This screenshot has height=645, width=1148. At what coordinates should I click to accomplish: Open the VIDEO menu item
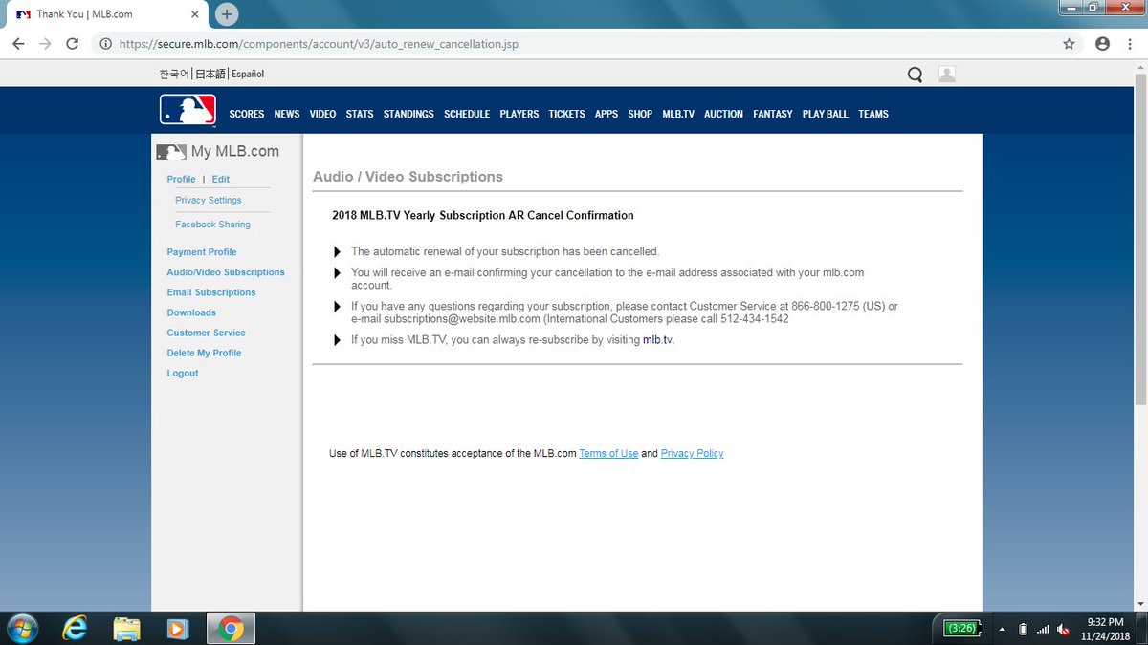coord(322,114)
